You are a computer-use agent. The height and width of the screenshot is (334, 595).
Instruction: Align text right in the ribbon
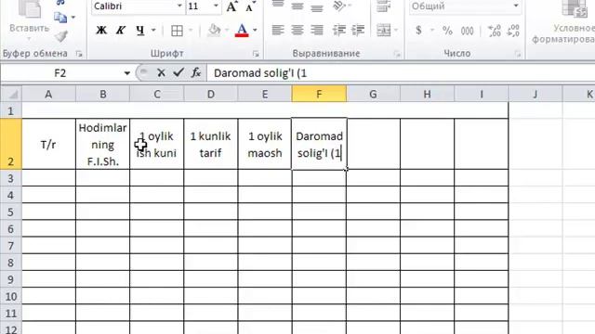(x=317, y=31)
